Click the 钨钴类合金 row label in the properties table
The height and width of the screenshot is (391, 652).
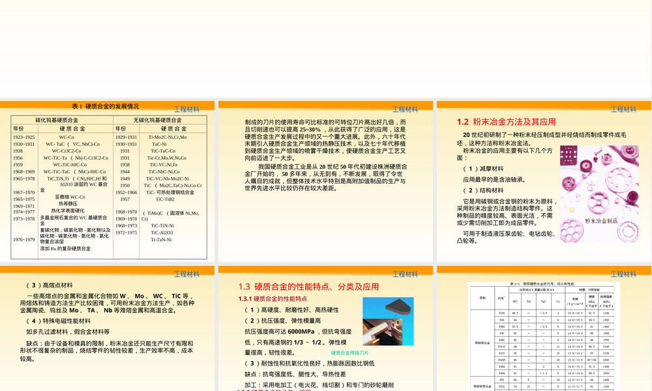482,343
